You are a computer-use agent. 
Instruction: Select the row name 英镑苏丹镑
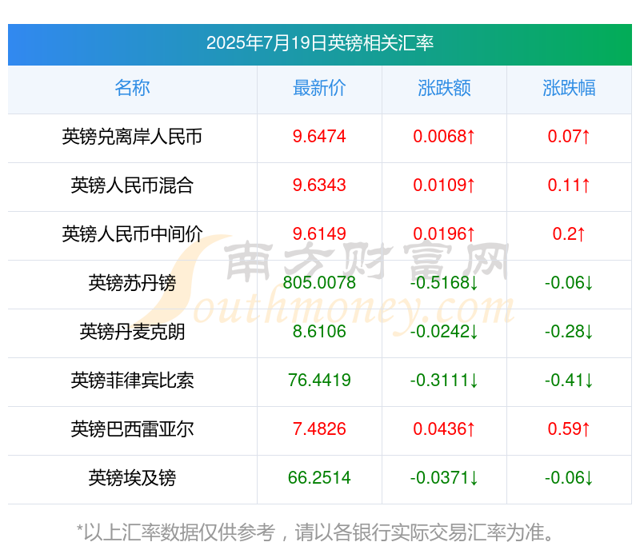(x=132, y=283)
